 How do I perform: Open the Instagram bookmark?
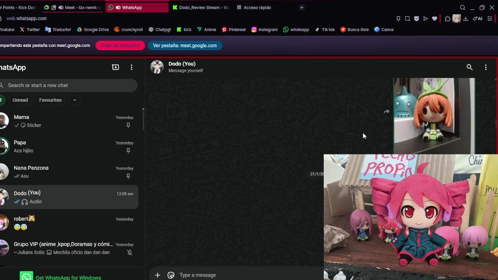pyautogui.click(x=265, y=30)
